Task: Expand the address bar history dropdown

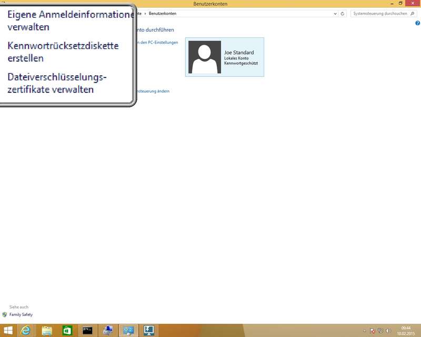Action: coord(335,14)
